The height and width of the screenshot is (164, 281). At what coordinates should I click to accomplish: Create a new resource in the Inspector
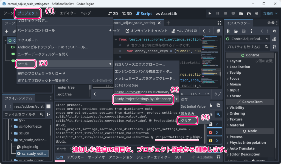(x=228, y=31)
